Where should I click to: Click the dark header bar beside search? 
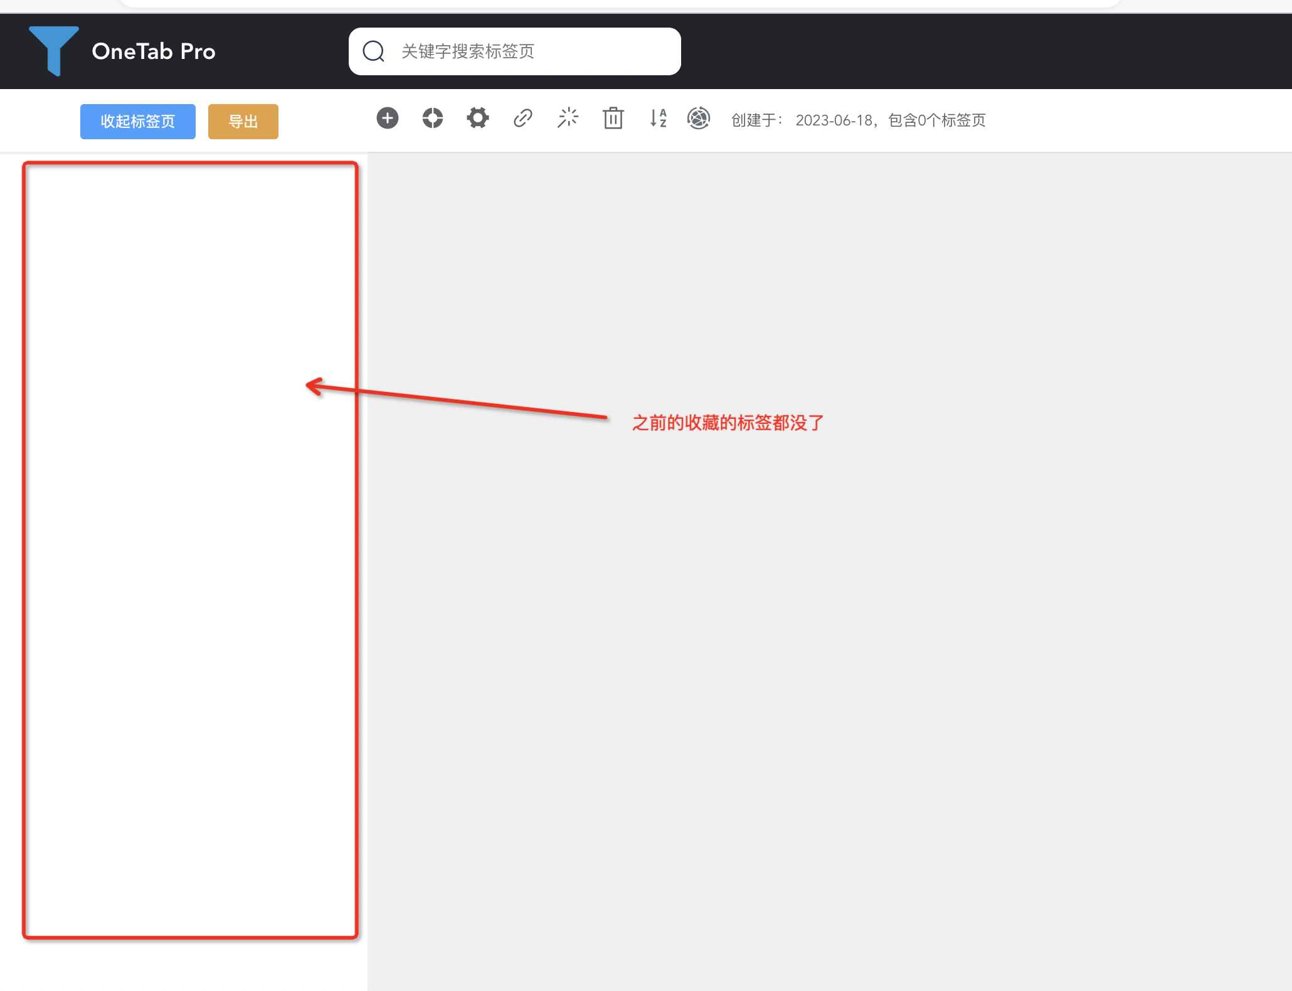click(941, 51)
